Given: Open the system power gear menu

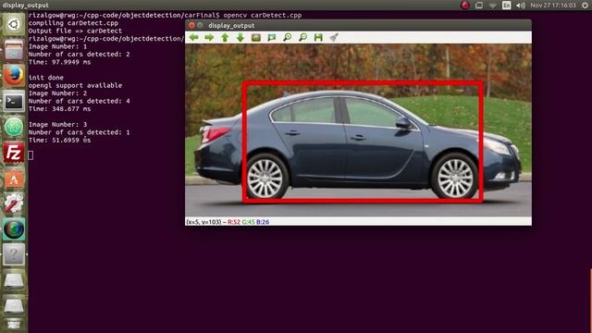Looking at the screenshot, I should [585, 6].
